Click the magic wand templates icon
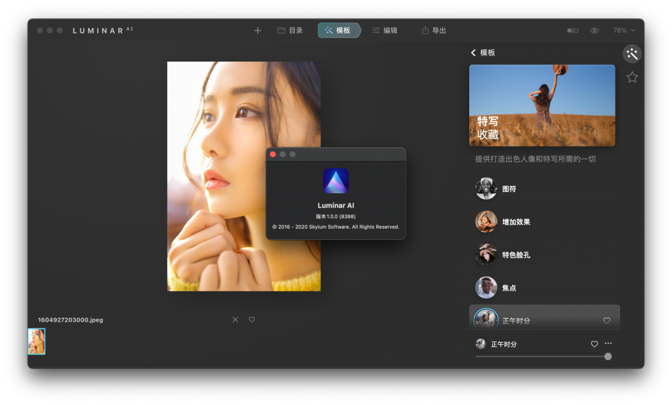This screenshot has height=405, width=672. [x=632, y=54]
